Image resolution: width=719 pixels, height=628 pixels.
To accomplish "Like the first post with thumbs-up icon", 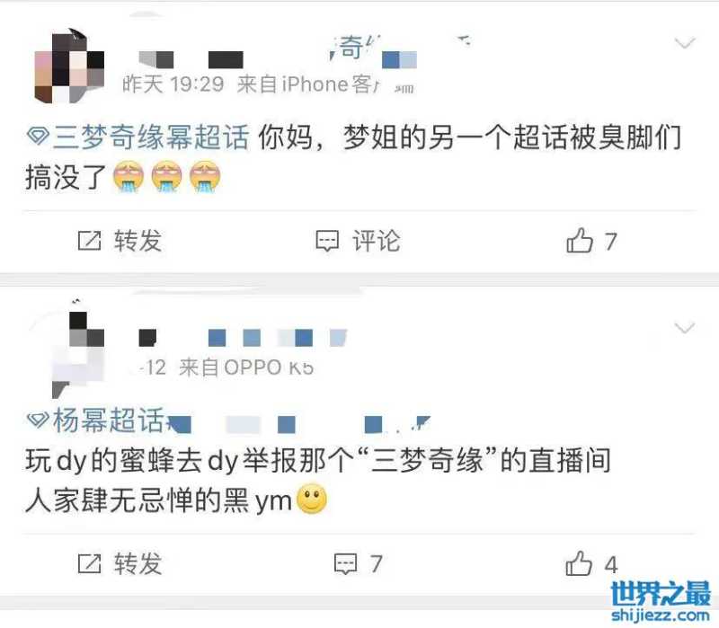I will click(x=580, y=240).
